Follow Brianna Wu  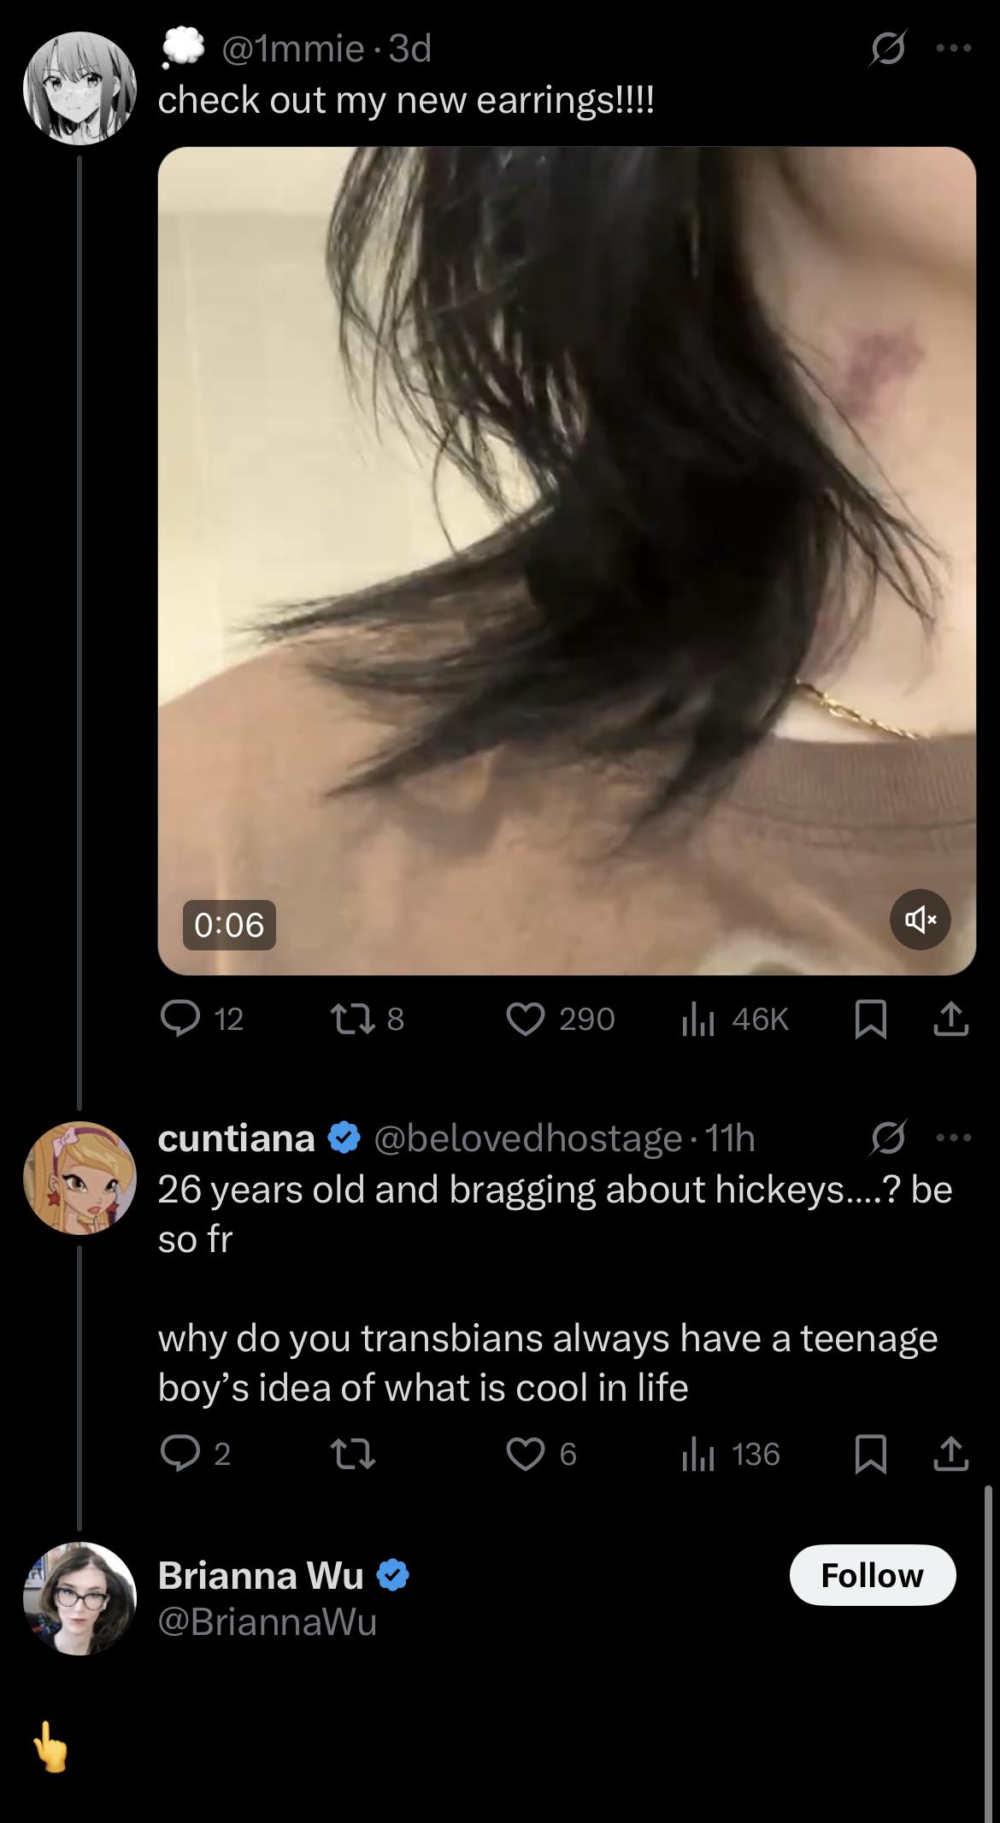[873, 1575]
